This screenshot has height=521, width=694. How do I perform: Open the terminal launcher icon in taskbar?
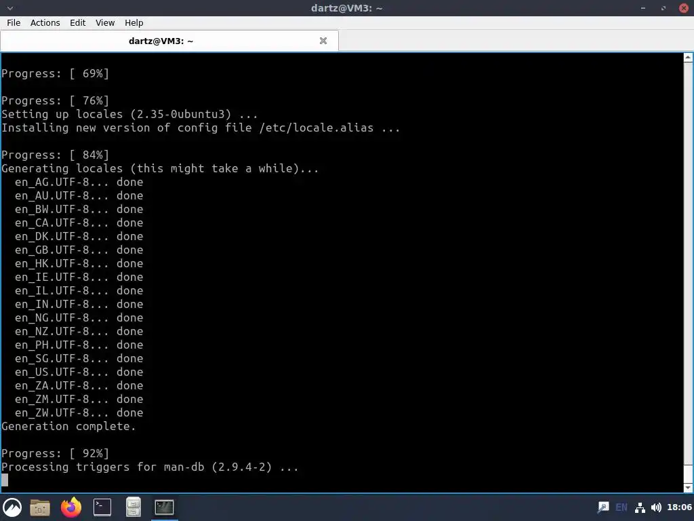pyautogui.click(x=102, y=507)
